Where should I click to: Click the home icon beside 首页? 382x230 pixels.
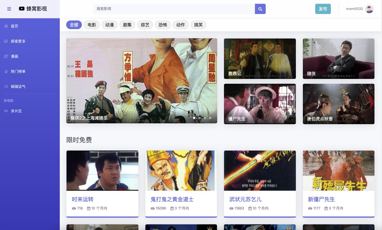tap(6, 26)
